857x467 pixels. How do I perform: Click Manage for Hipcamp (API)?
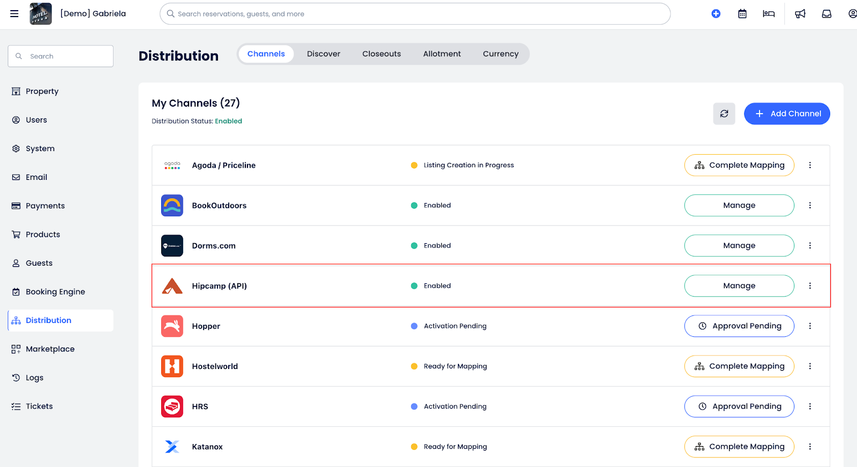(x=739, y=286)
